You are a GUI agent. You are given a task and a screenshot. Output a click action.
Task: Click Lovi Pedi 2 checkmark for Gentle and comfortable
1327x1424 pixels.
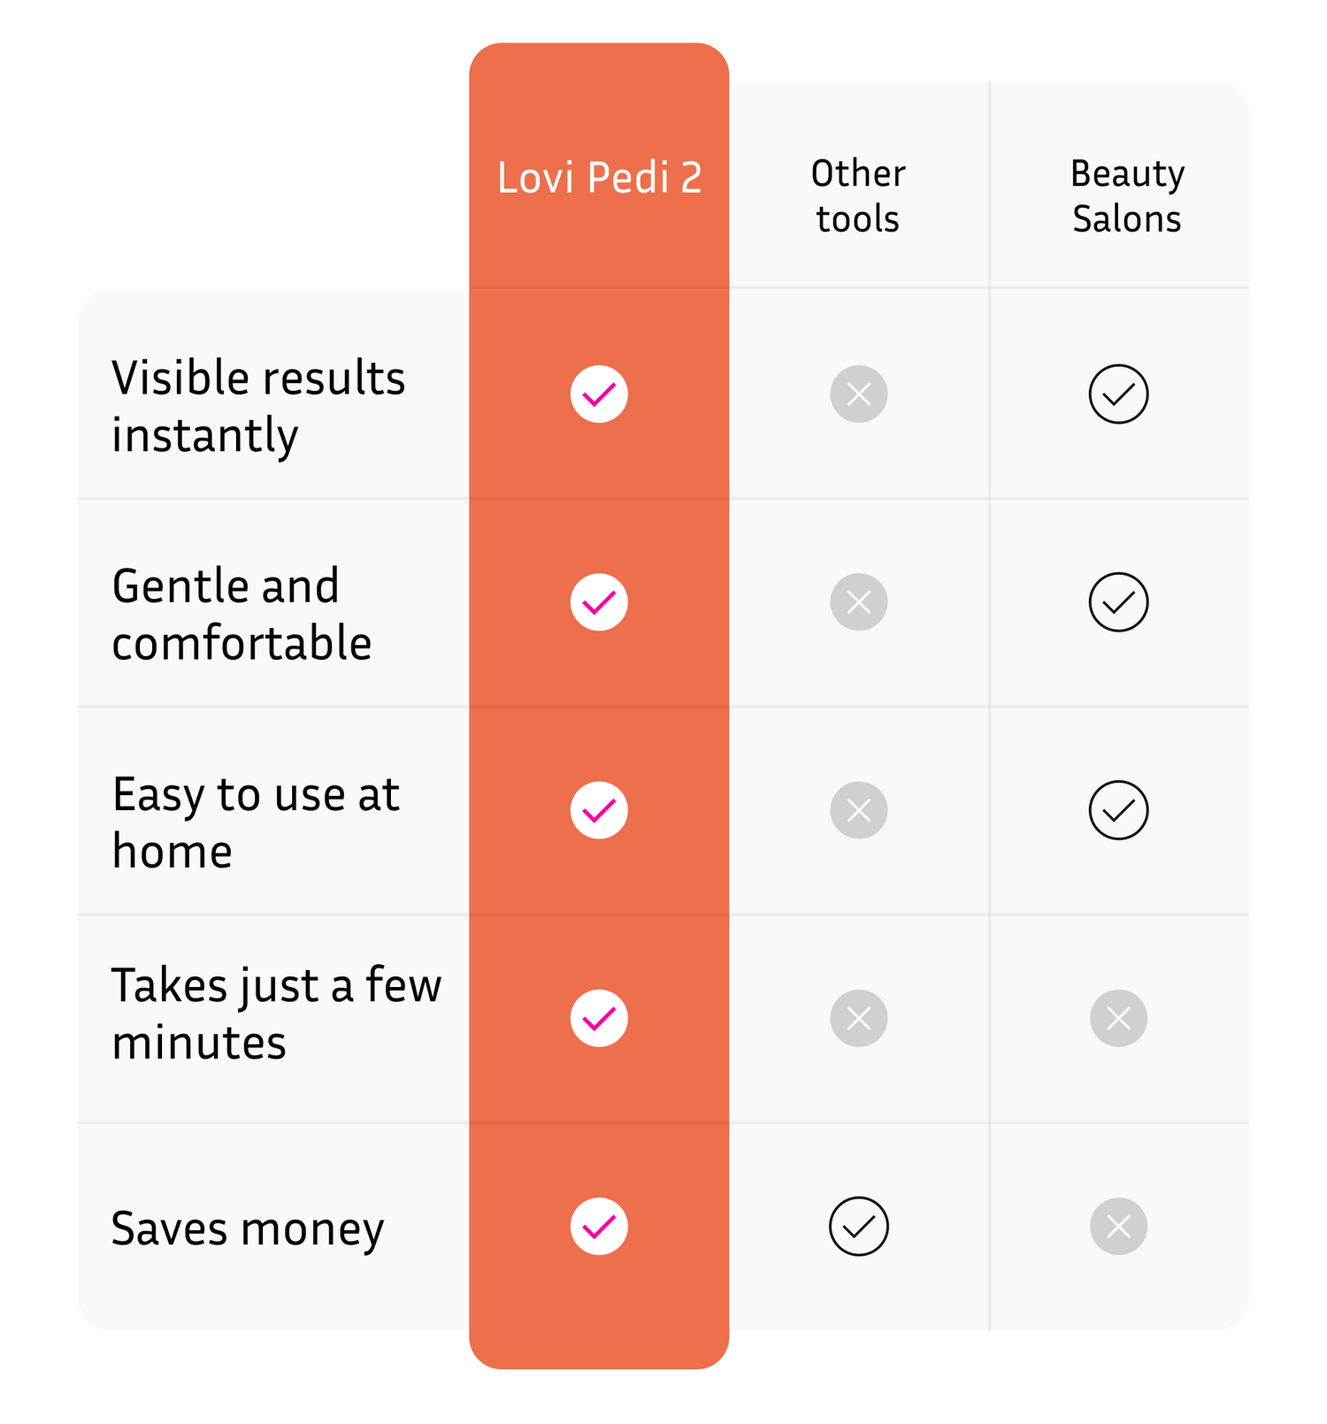pos(599,602)
